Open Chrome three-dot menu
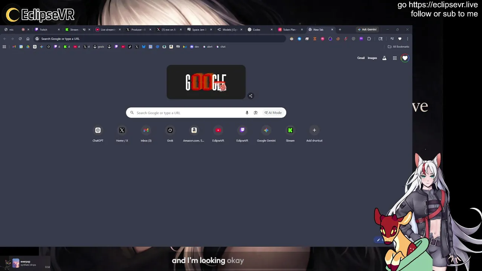482x271 pixels. (407, 39)
